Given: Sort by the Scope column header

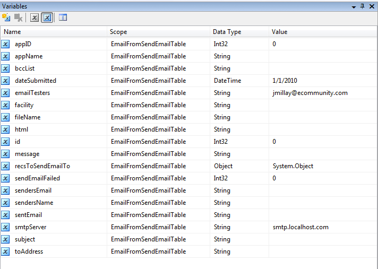Looking at the screenshot, I should 158,32.
